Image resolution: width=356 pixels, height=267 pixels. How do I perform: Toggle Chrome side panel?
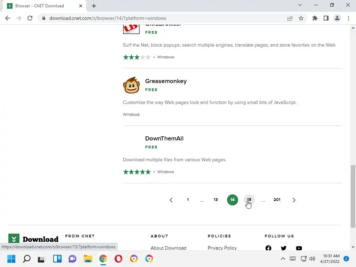(x=326, y=18)
